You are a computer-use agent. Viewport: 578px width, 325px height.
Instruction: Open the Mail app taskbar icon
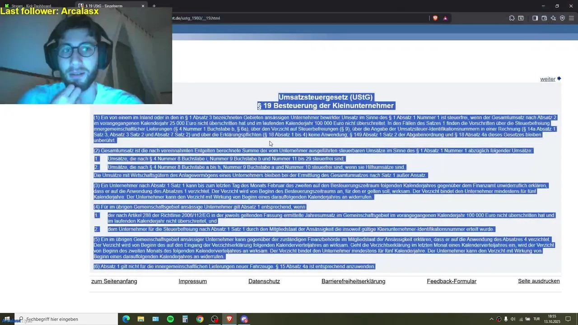coord(155,319)
